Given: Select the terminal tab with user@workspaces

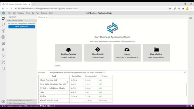Looking at the screenshot, I should (x=76, y=73).
